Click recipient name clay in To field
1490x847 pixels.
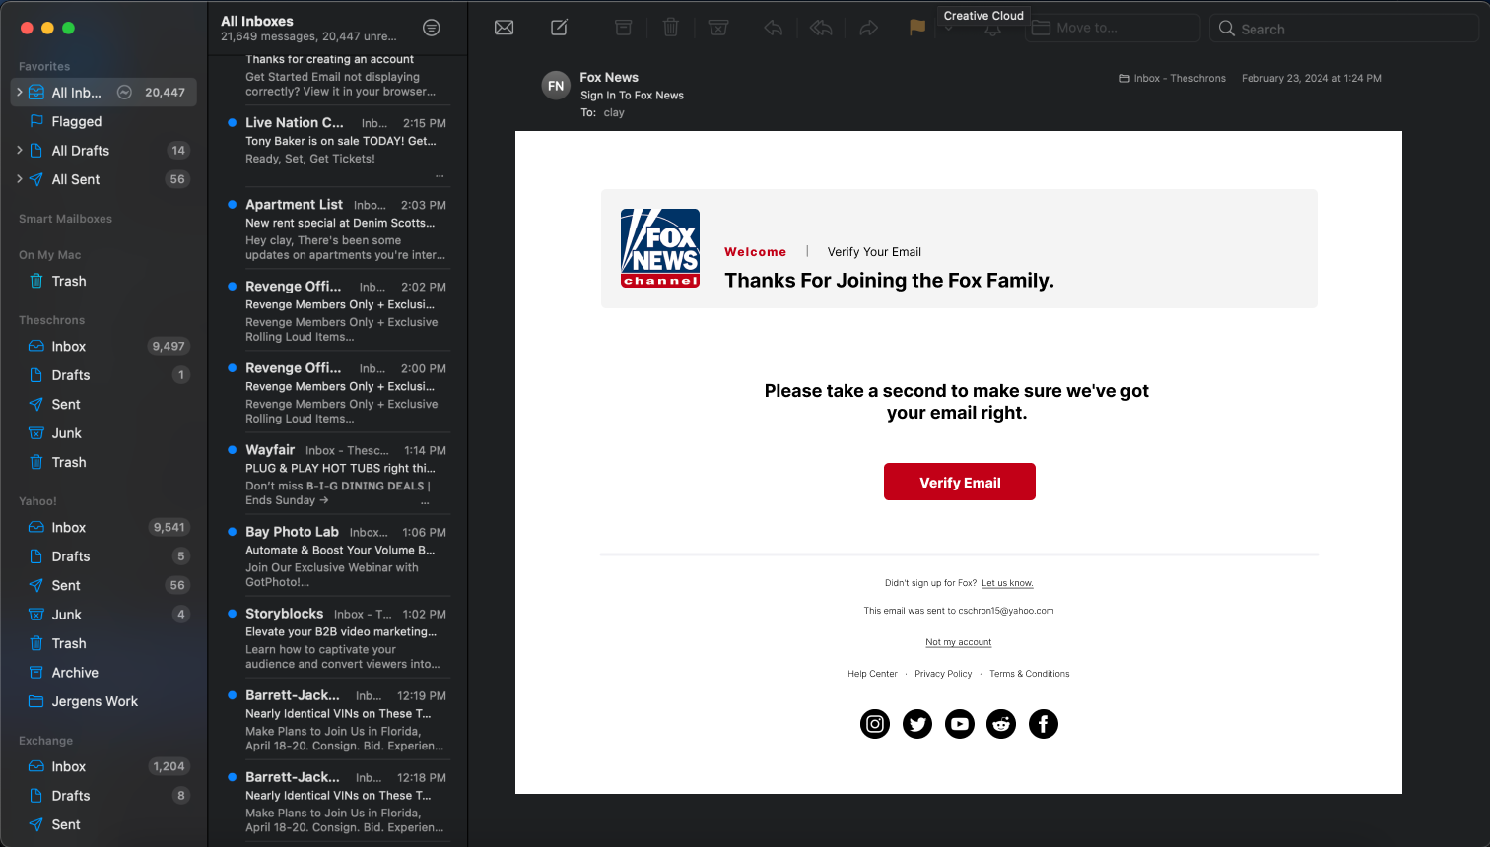point(614,112)
